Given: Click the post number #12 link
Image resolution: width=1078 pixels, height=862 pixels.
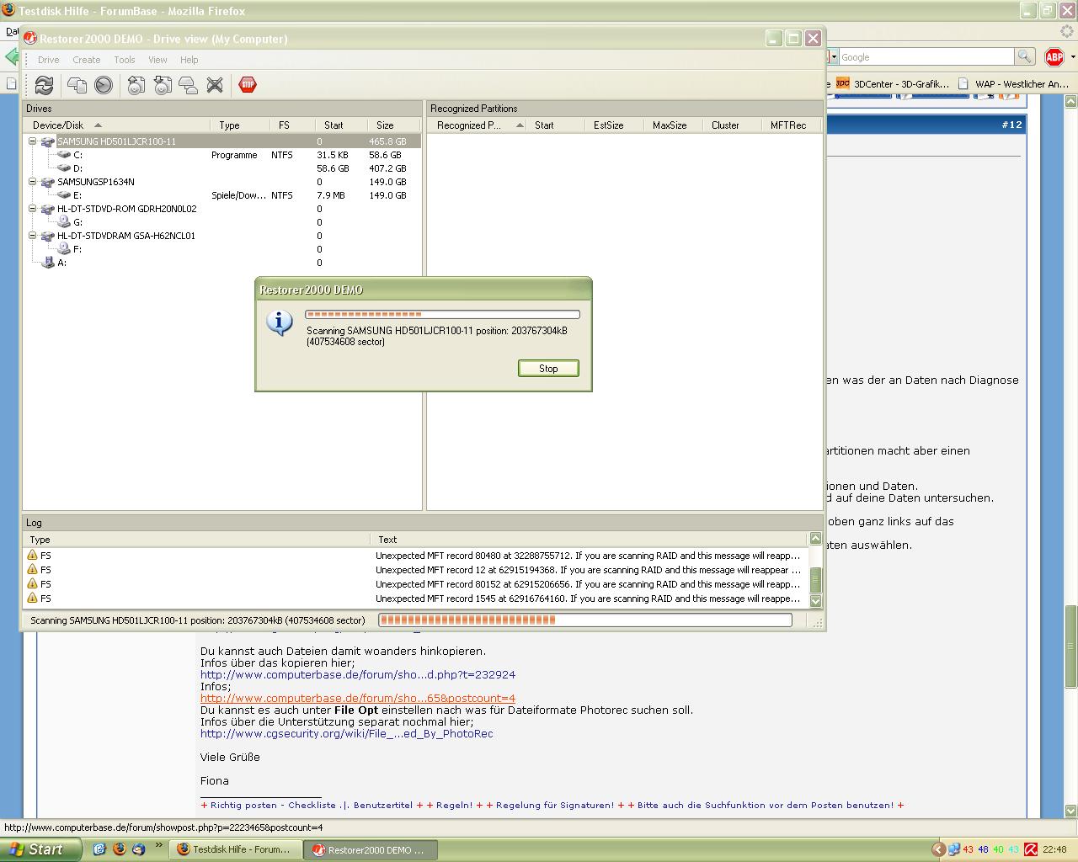Looking at the screenshot, I should click(1011, 125).
